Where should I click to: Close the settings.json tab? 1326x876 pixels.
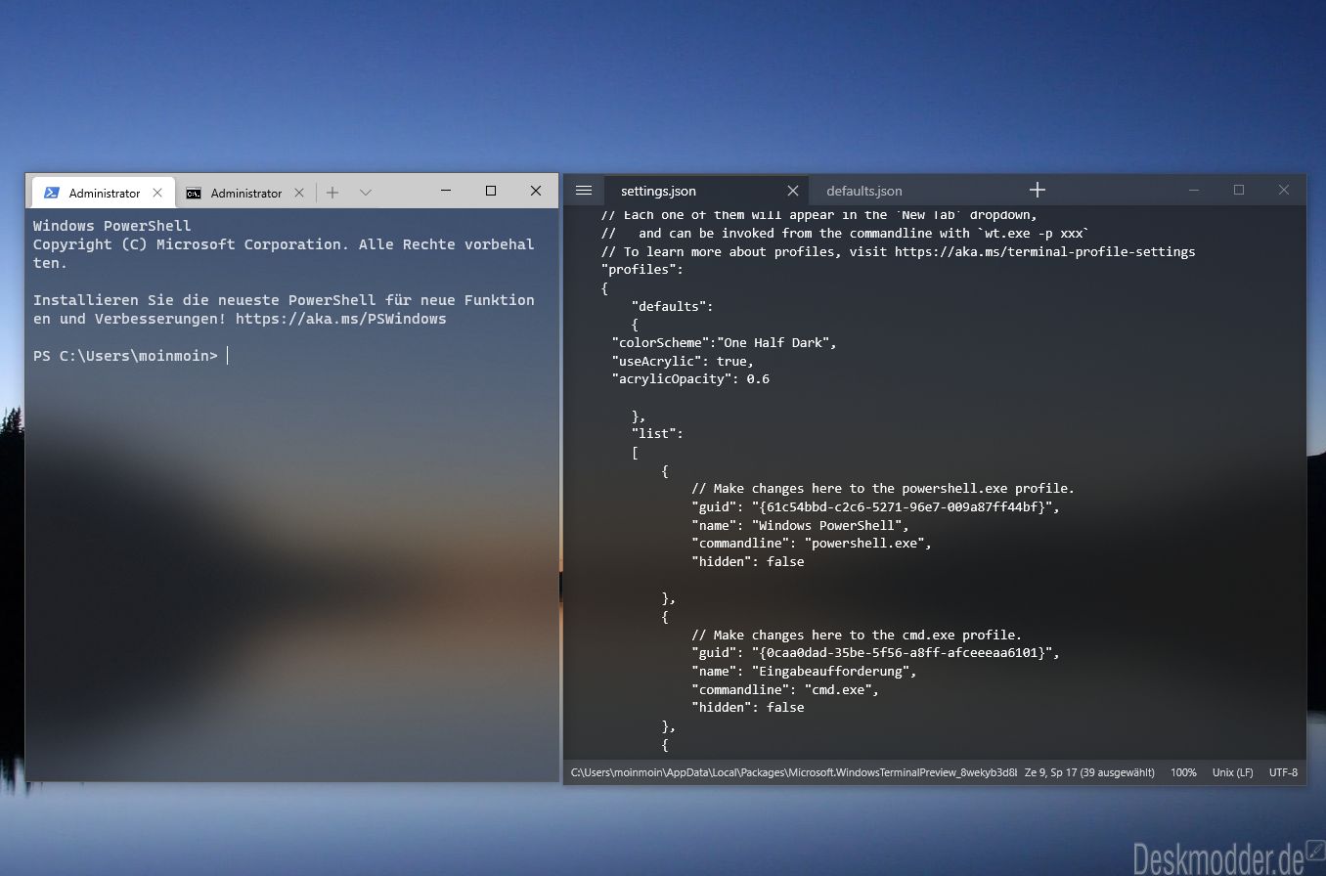point(793,191)
